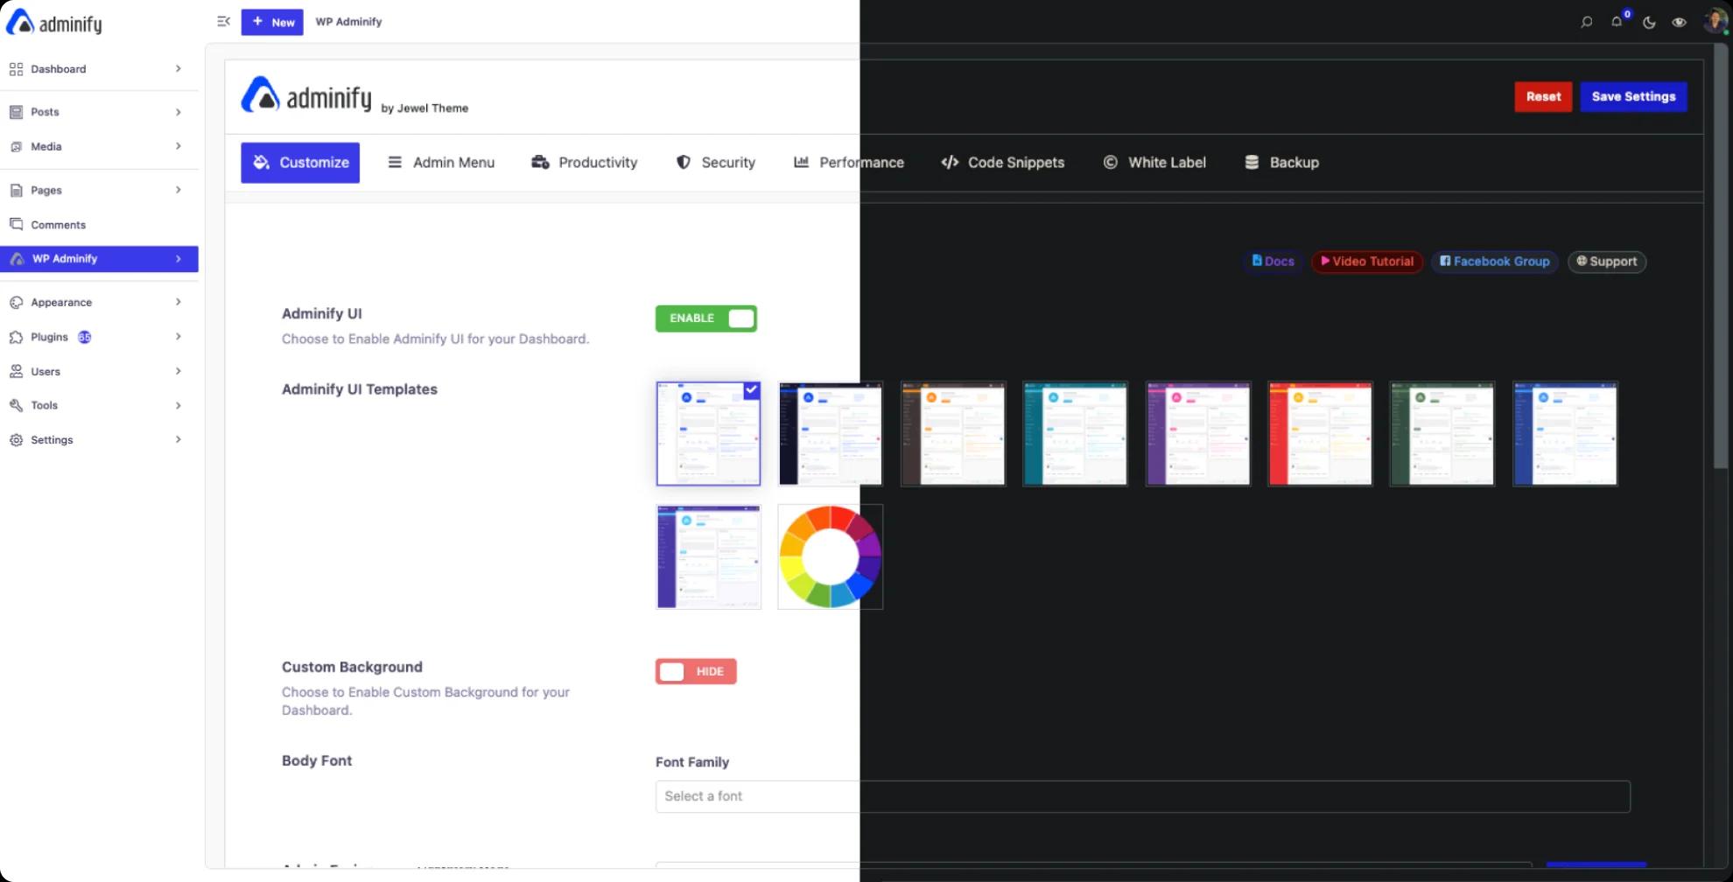Click the Reset button
Viewport: 1733px width, 882px height.
coord(1543,97)
